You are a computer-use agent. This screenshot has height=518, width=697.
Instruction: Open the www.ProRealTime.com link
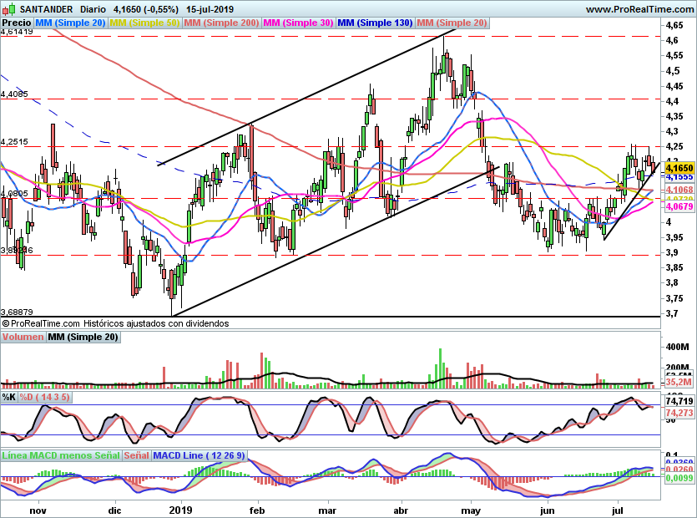(639, 9)
